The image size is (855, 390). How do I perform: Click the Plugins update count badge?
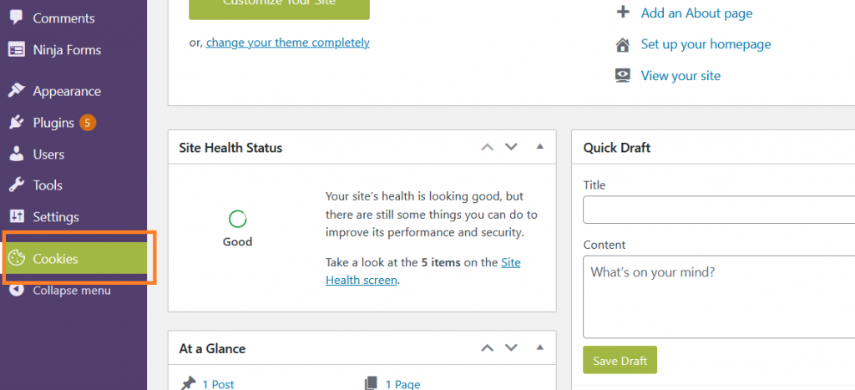87,123
